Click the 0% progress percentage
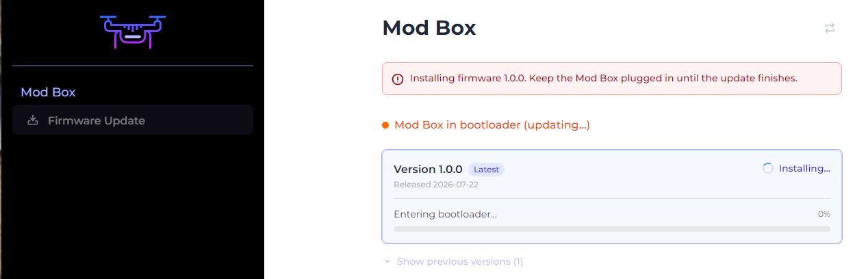The width and height of the screenshot is (855, 279). (x=824, y=214)
